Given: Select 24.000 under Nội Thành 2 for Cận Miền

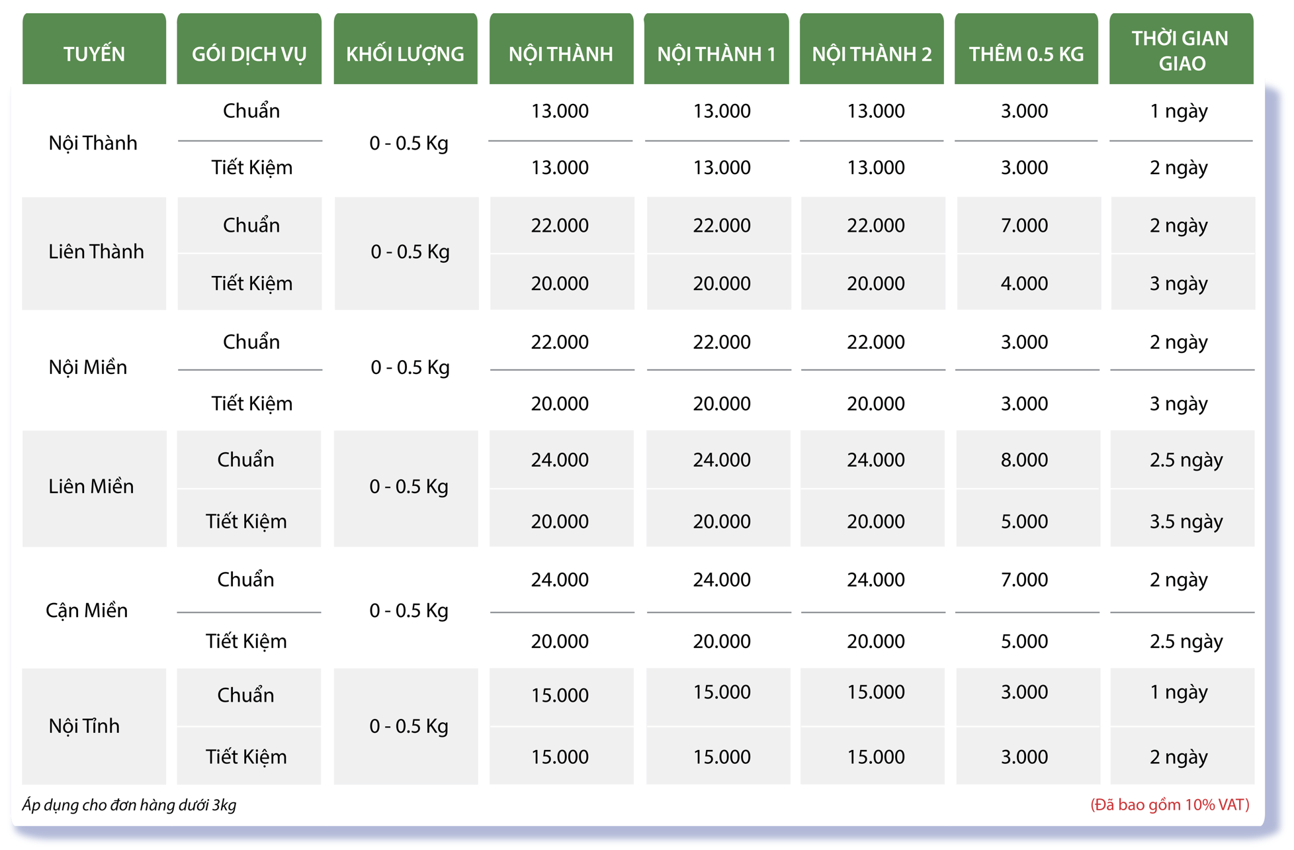Looking at the screenshot, I should tap(876, 580).
